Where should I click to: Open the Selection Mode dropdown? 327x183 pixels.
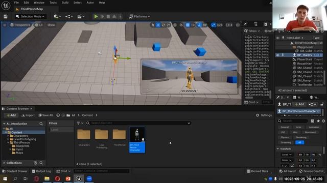tap(31, 16)
